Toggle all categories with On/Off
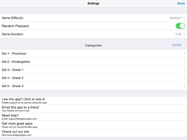187x140 pixels. tap(177, 45)
